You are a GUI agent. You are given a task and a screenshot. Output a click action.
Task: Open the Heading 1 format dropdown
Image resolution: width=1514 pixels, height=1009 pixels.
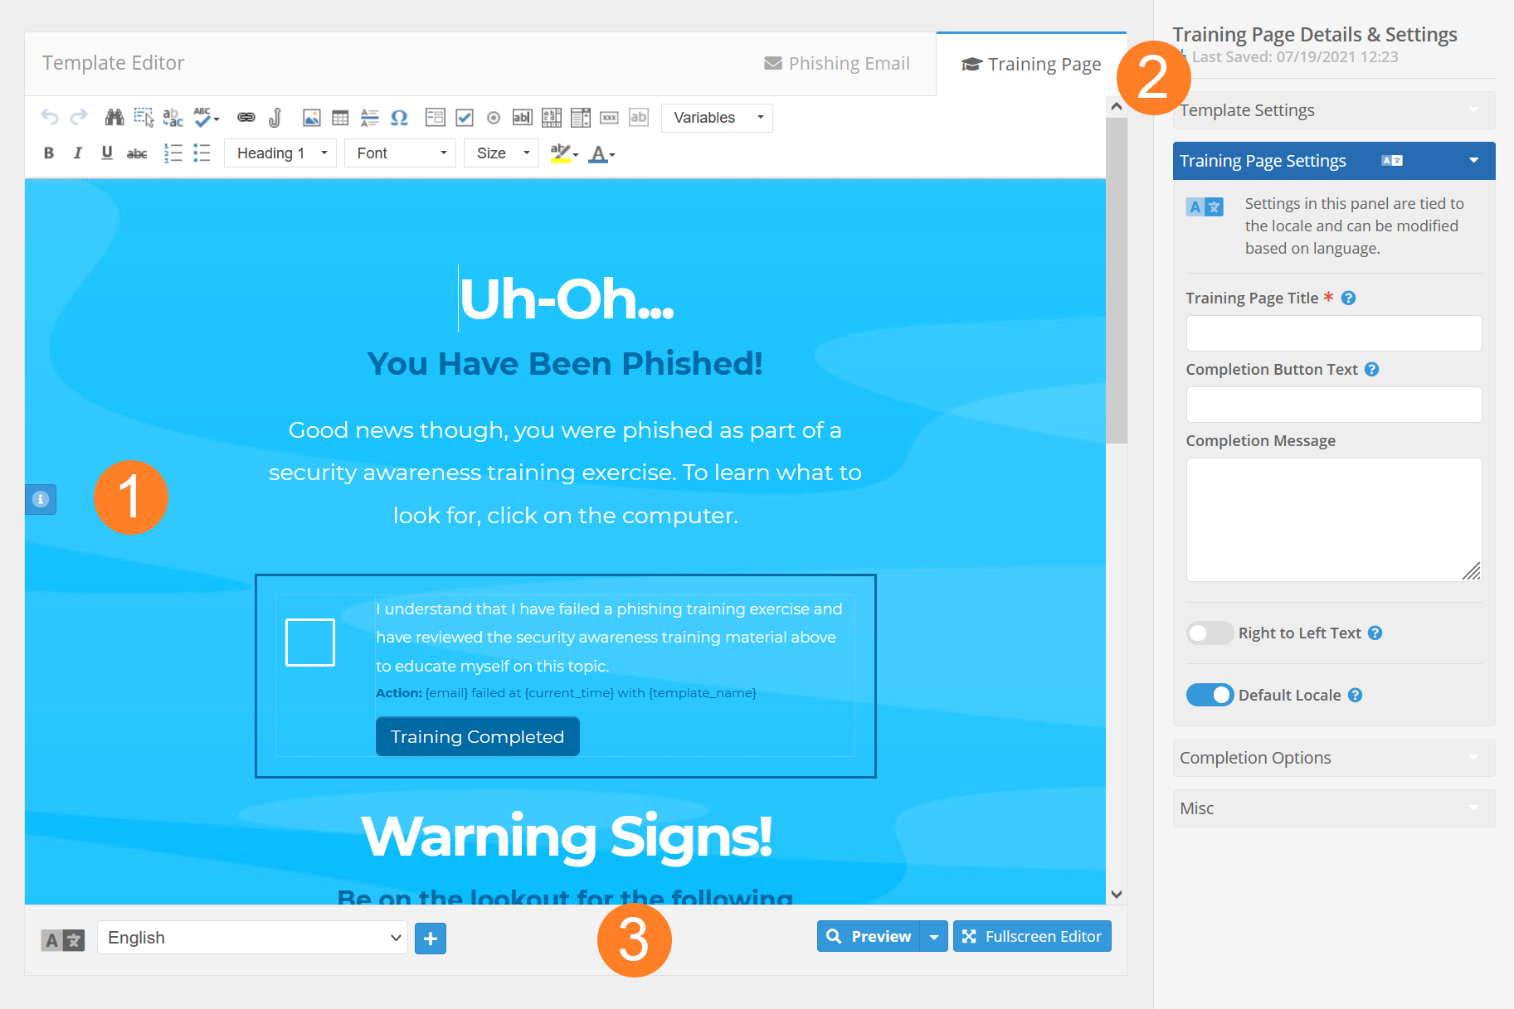[x=280, y=153]
